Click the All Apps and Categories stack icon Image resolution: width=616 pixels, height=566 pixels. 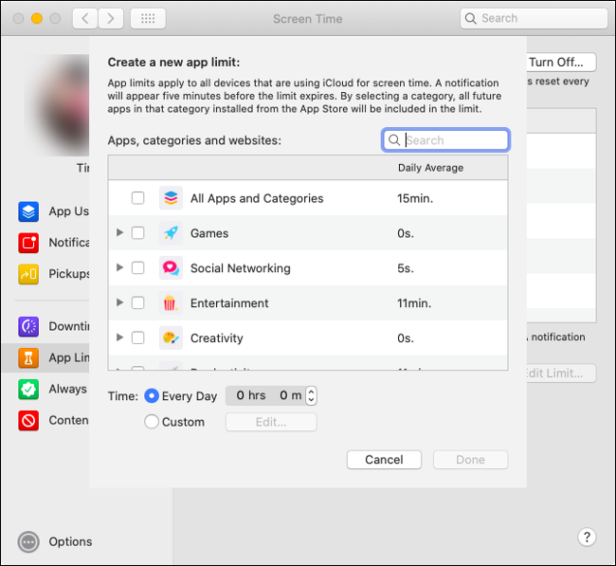pos(171,198)
